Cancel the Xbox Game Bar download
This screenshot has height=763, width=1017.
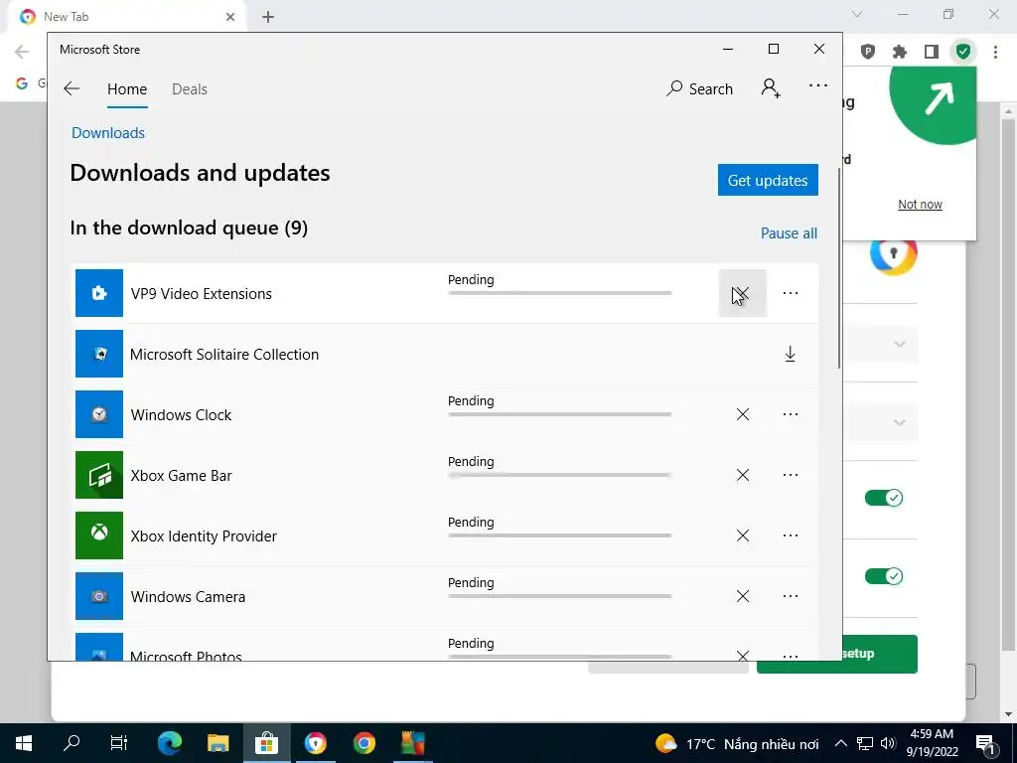[x=743, y=475]
